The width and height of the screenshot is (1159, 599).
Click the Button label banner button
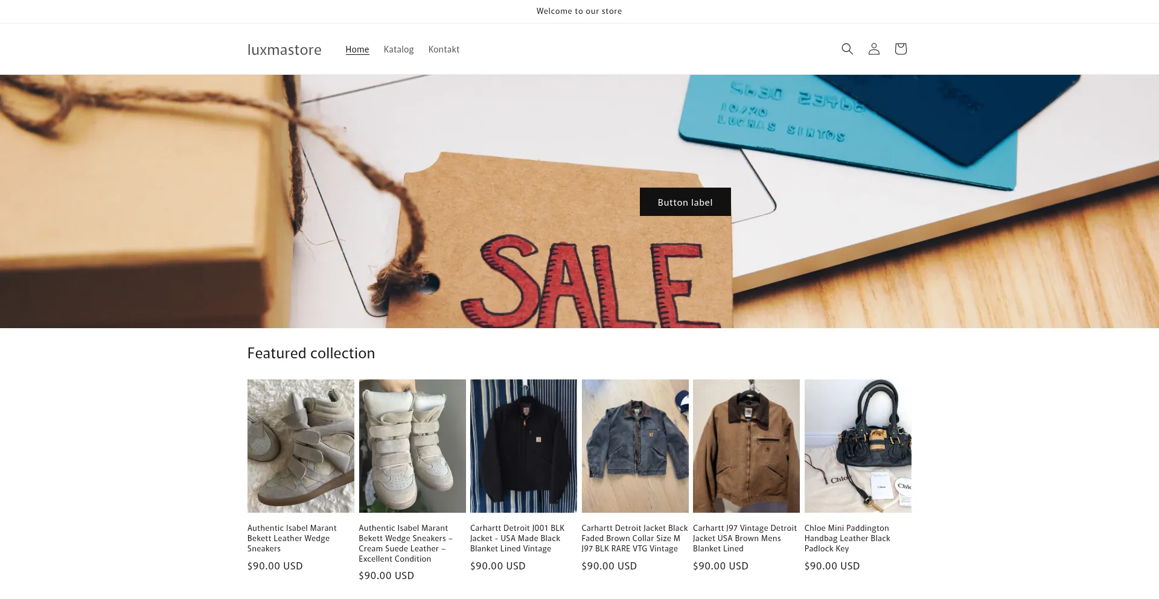pyautogui.click(x=685, y=202)
